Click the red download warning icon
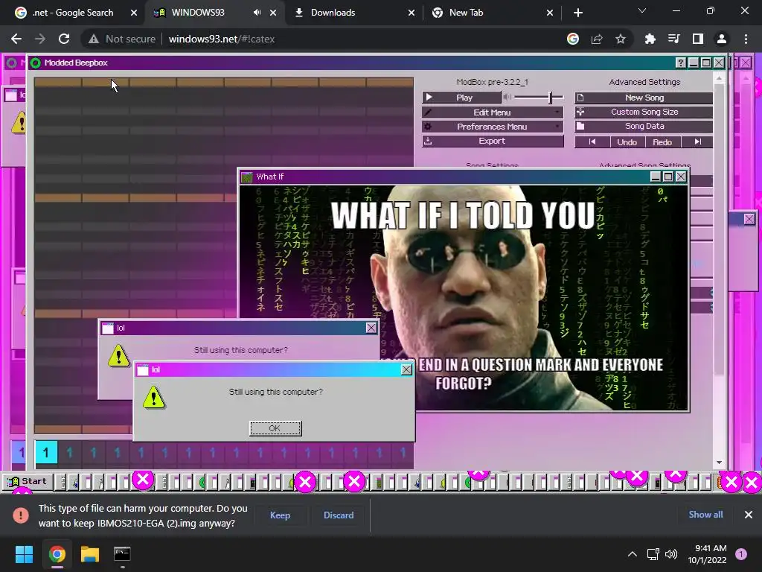762x572 pixels. click(x=21, y=515)
